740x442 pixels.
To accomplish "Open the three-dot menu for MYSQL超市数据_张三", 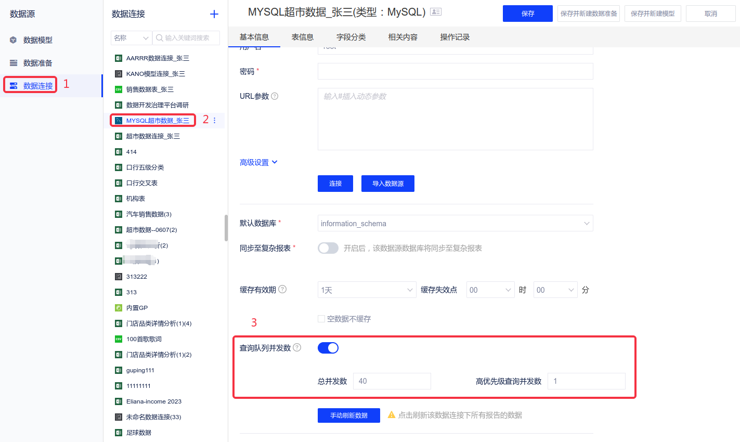I will tap(215, 121).
